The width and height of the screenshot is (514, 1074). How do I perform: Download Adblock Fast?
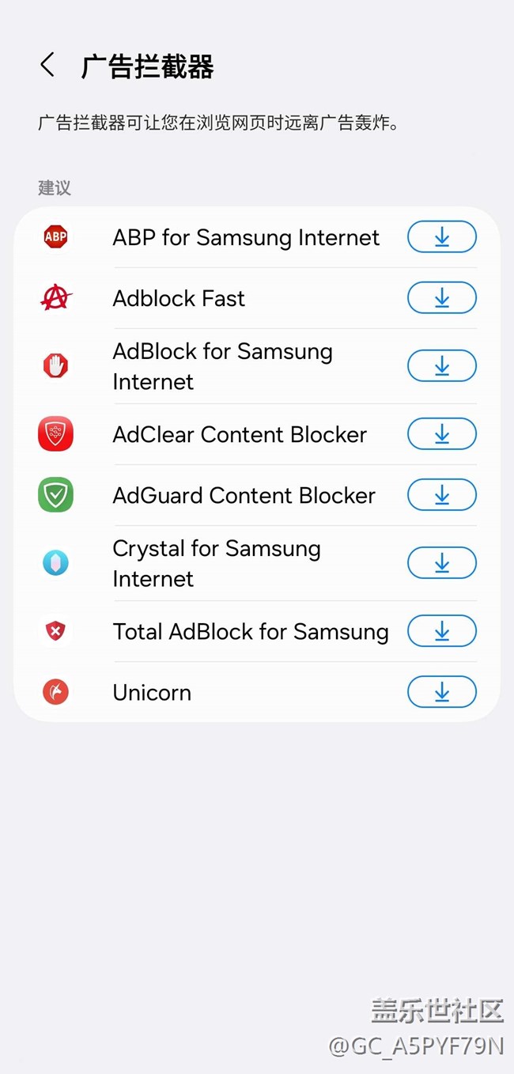pos(441,297)
